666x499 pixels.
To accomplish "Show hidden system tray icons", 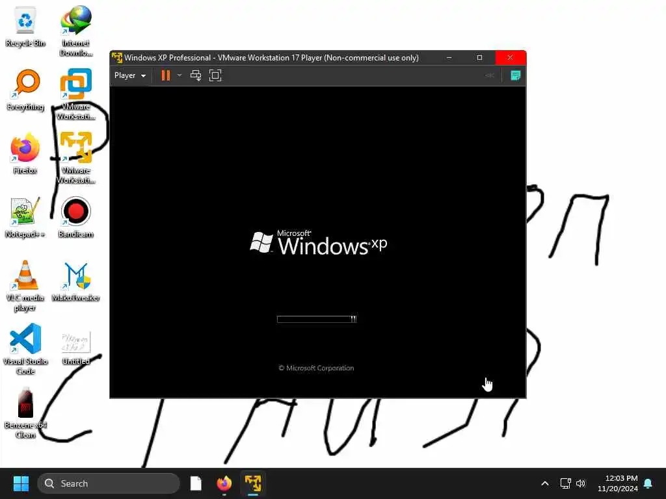I will pyautogui.click(x=545, y=483).
